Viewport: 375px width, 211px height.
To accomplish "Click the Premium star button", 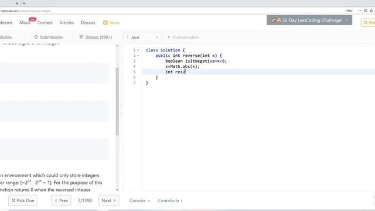I will [369, 22].
